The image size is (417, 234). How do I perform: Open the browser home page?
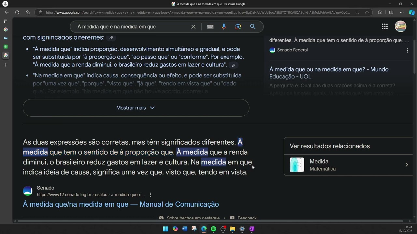coord(28,12)
